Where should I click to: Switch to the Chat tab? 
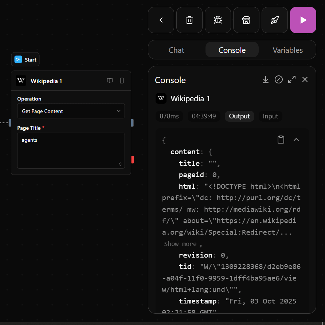coord(176,50)
